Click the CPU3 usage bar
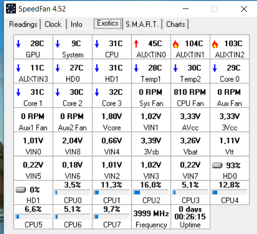This screenshot has width=257, height=234. [190, 193]
